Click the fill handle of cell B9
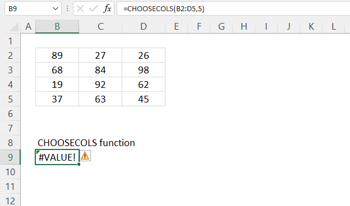The image size is (350, 206). (x=79, y=165)
